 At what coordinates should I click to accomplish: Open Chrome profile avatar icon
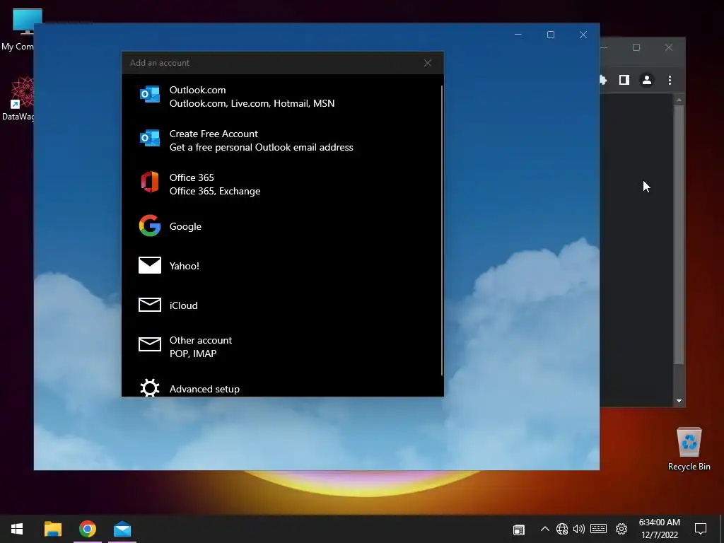pos(647,80)
